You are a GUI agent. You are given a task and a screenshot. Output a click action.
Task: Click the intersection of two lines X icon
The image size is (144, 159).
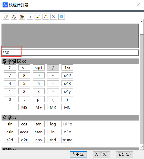(54, 17)
